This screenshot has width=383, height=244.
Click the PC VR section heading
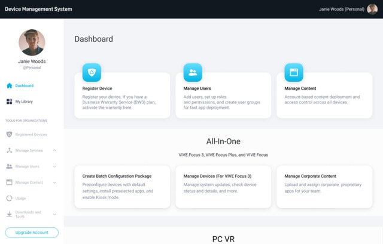pyautogui.click(x=223, y=239)
